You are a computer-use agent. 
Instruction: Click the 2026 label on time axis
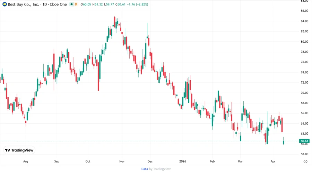[183, 161]
